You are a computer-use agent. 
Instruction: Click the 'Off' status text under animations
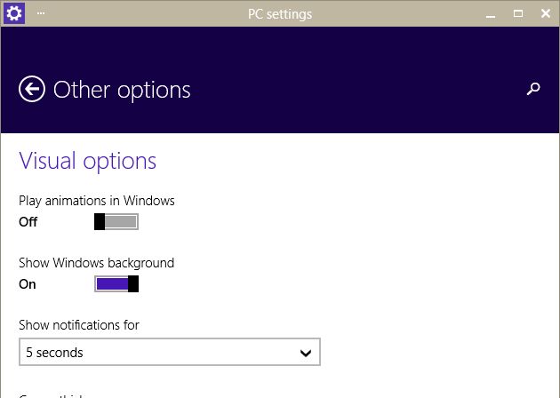click(x=28, y=222)
